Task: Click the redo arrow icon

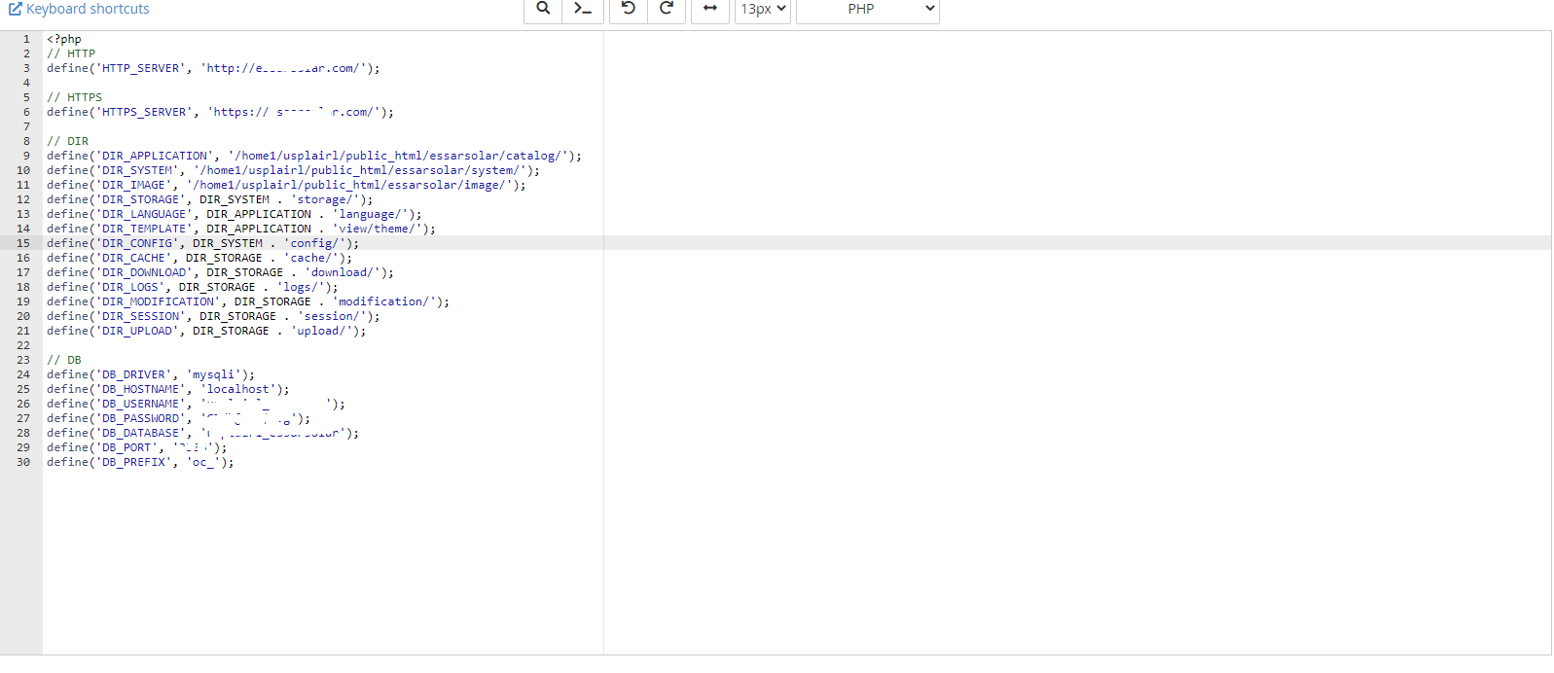Action: click(x=667, y=9)
